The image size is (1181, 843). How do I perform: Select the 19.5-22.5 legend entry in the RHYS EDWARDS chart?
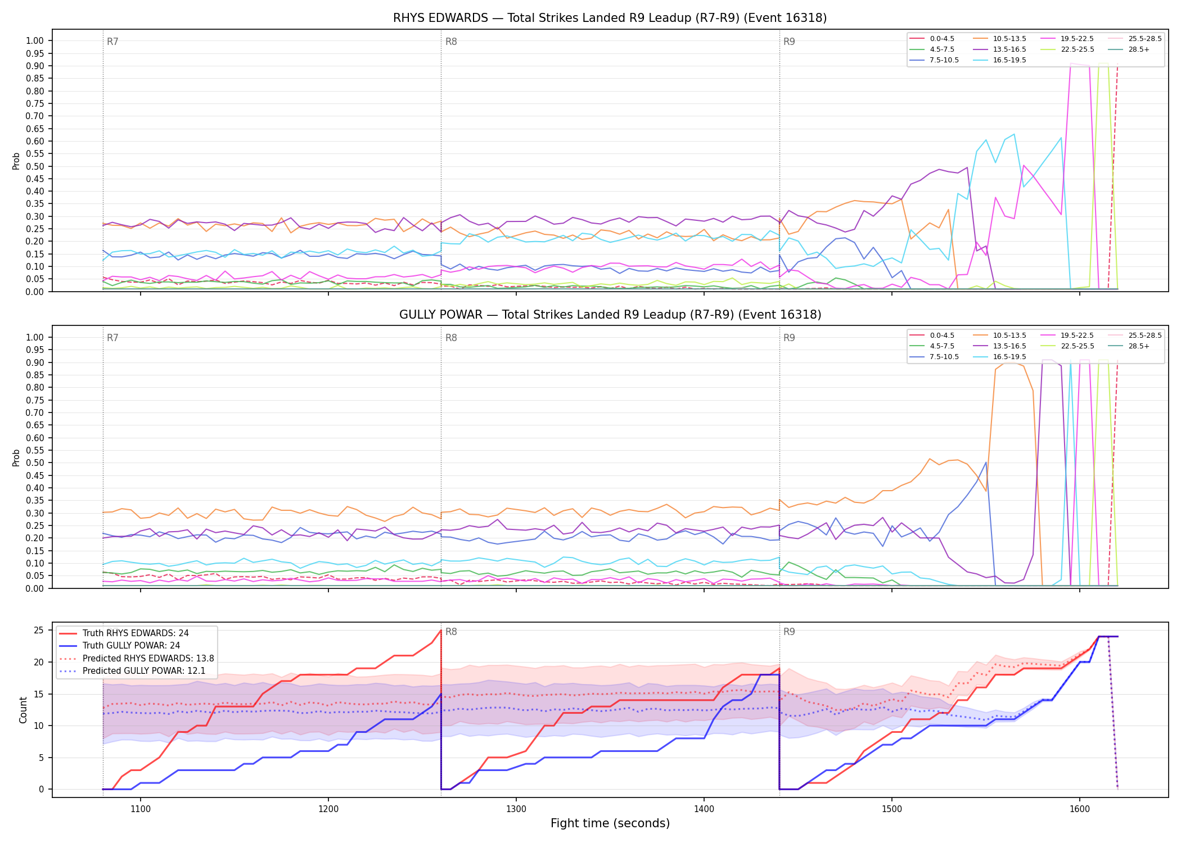[x=1067, y=39]
